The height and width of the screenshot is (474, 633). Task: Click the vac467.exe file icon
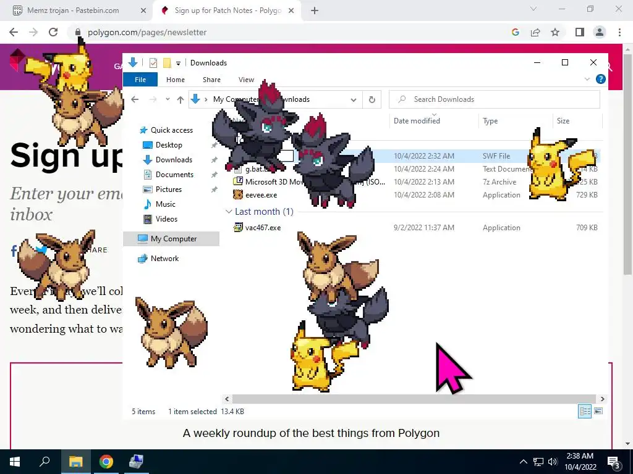[238, 227]
